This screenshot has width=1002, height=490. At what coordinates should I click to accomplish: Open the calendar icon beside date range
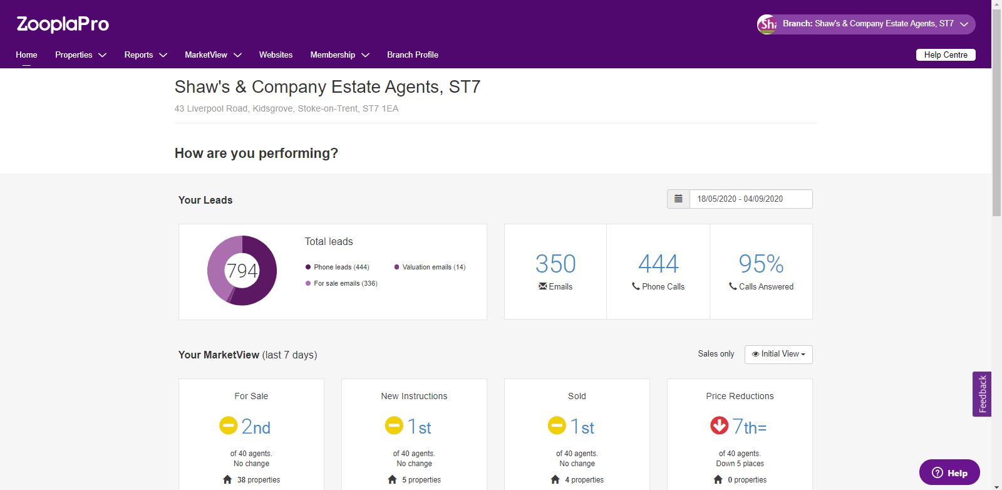678,199
